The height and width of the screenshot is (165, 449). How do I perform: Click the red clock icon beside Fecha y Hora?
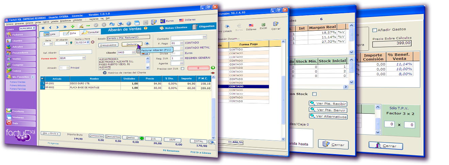click(x=93, y=42)
